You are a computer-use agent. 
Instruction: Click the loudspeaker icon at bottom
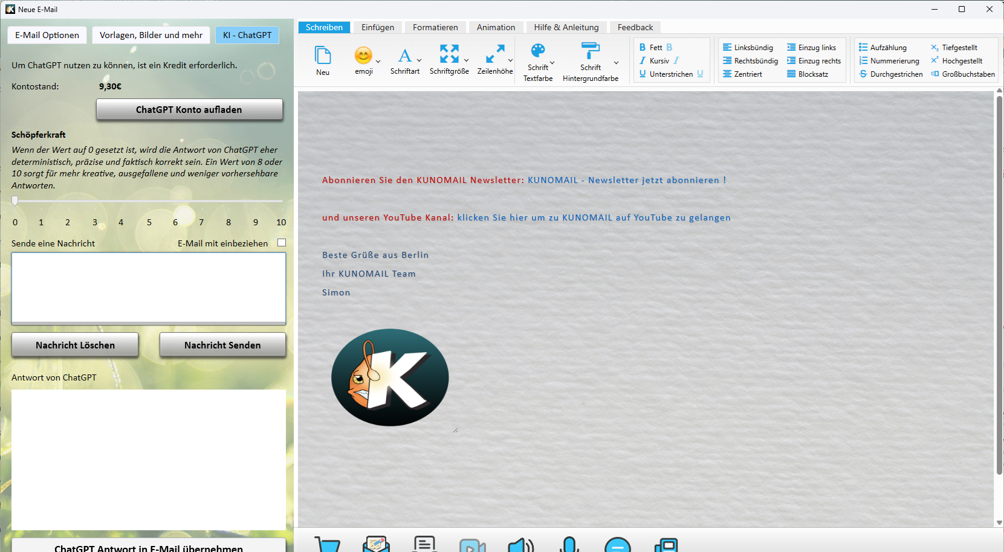pos(520,544)
